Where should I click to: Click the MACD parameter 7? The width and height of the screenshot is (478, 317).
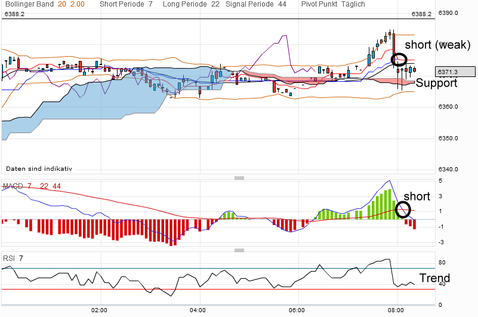(x=29, y=186)
